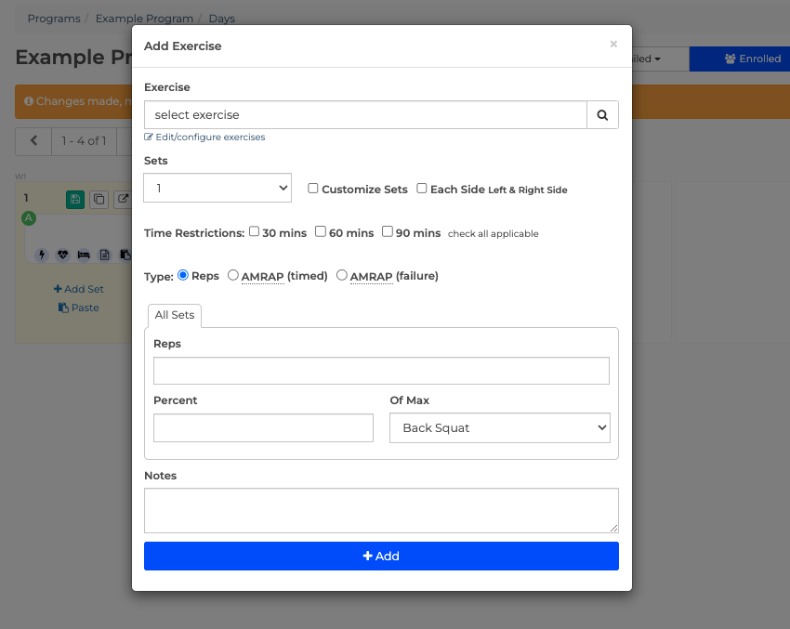Click the duplicate icon on day 1 card
Image resolution: width=790 pixels, height=629 pixels.
(99, 200)
